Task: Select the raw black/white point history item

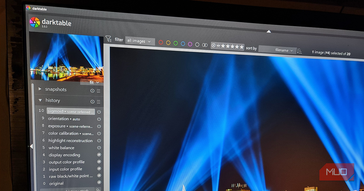Action: [71, 176]
